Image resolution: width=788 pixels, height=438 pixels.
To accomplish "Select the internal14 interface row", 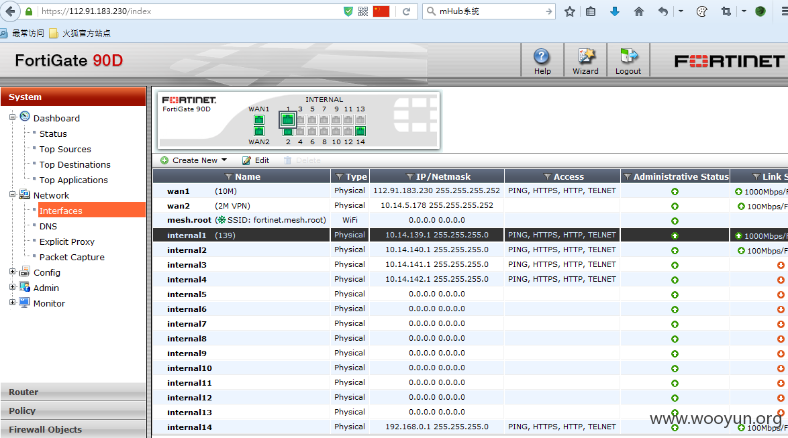I will click(x=471, y=427).
